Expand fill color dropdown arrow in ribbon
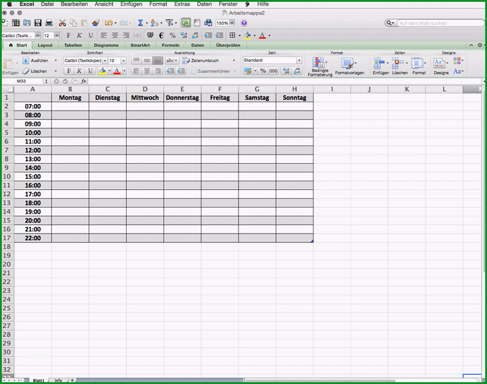The image size is (487, 384). click(x=110, y=71)
